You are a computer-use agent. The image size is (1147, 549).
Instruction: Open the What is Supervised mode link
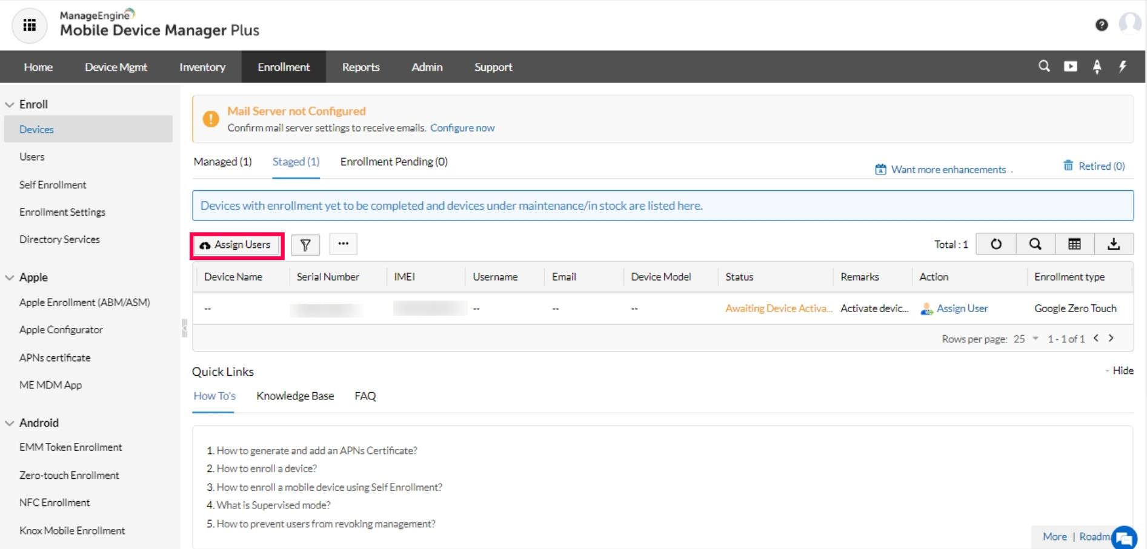273,505
